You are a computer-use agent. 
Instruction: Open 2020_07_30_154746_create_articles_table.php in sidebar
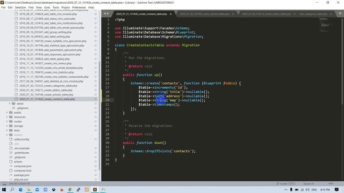(46, 95)
